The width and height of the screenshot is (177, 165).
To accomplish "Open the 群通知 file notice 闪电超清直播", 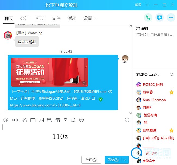I will [154, 35].
